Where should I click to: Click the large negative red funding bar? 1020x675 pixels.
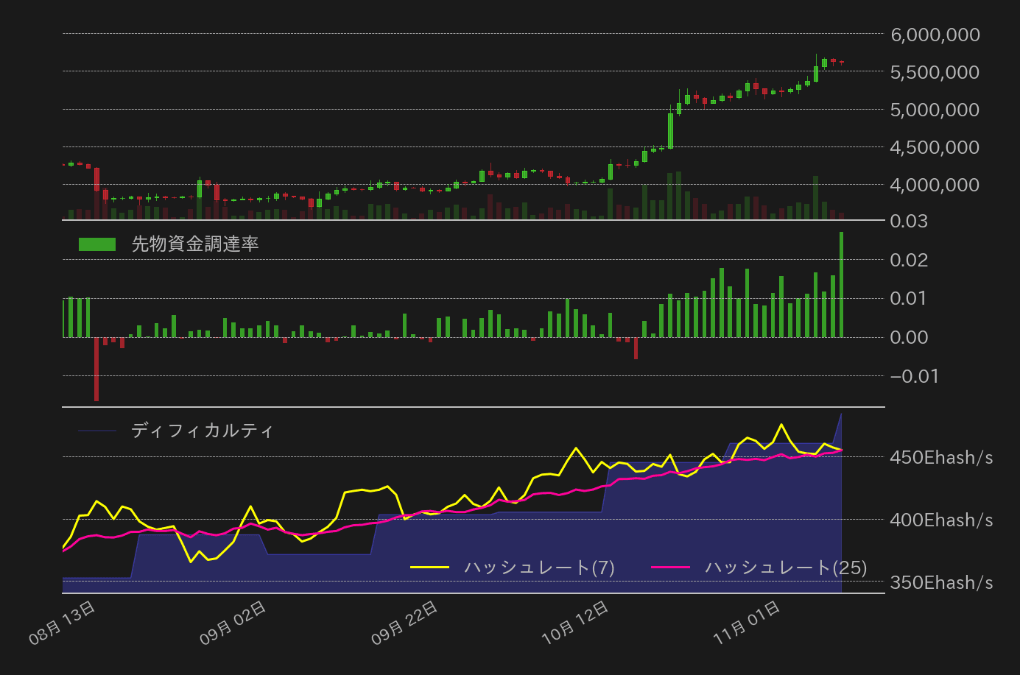96,369
